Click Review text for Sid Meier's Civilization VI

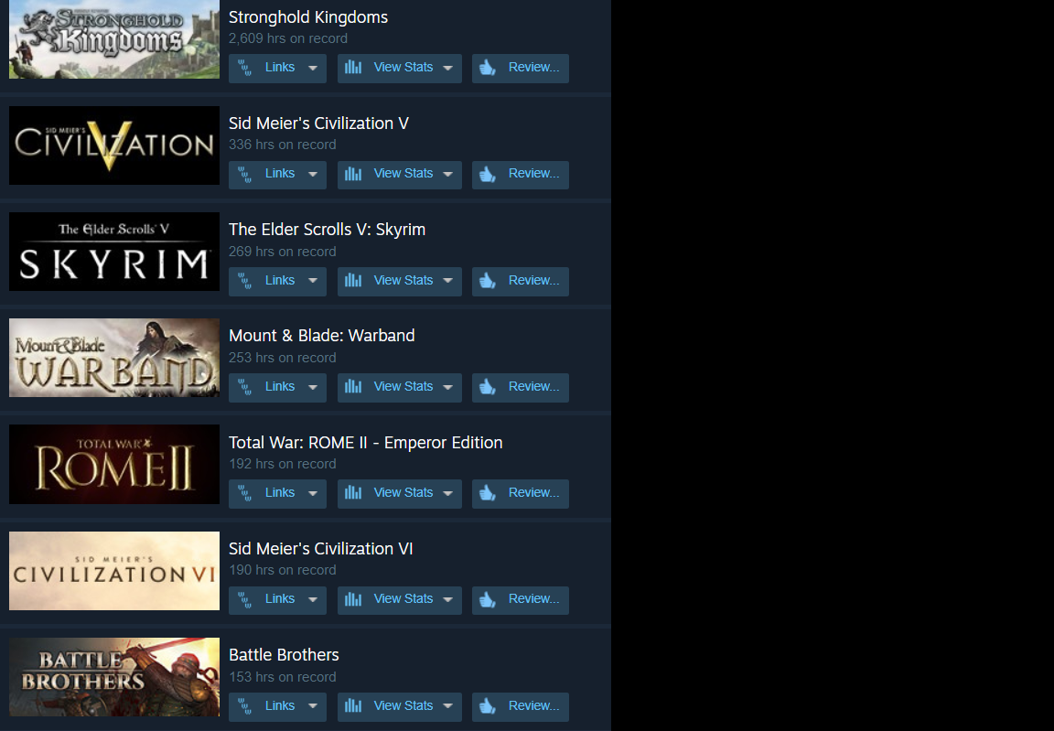pos(533,598)
